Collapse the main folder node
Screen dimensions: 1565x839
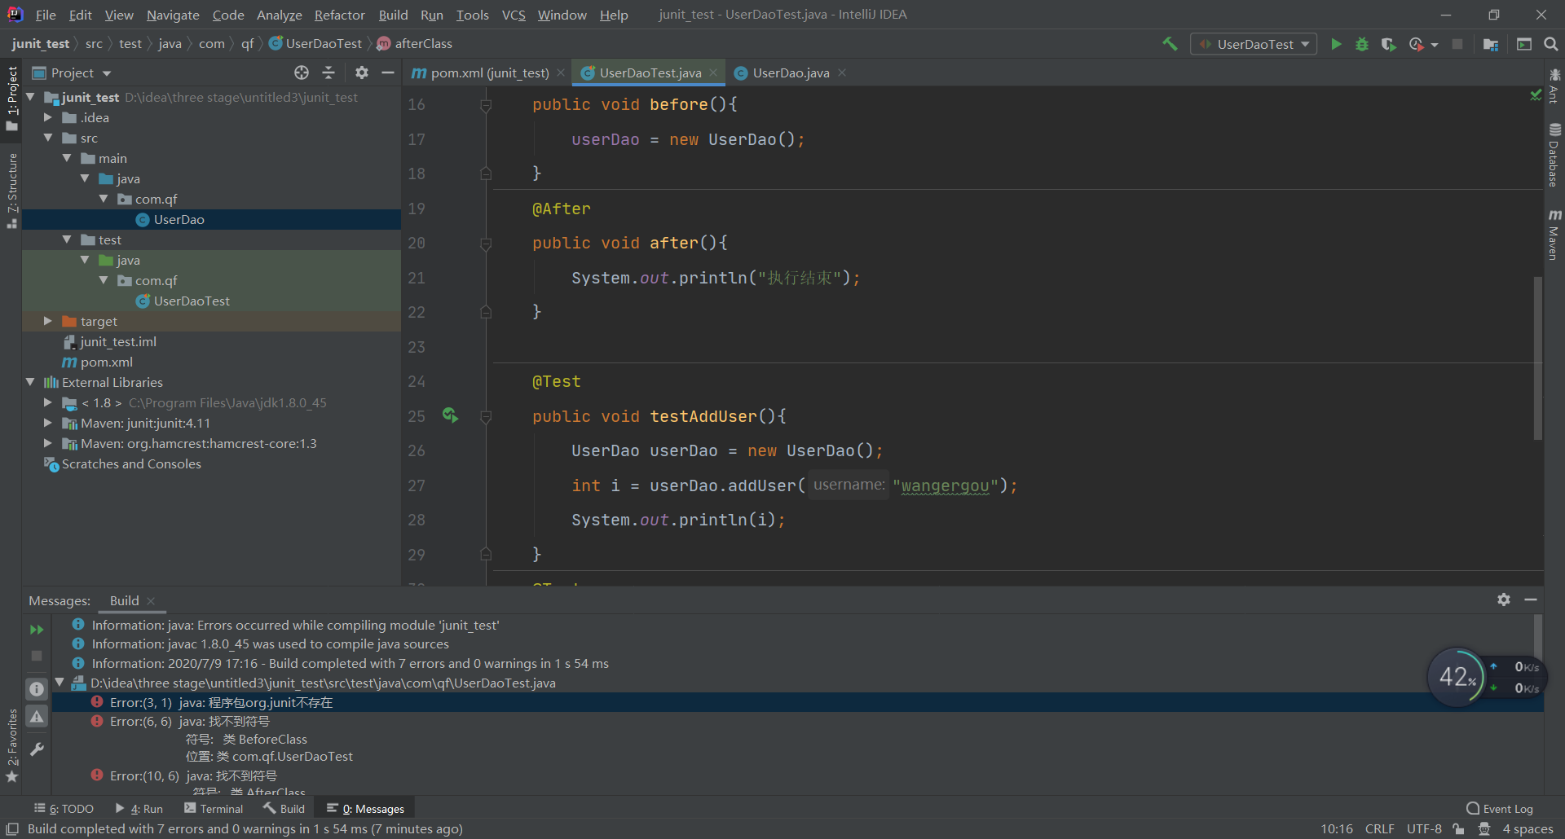[67, 158]
